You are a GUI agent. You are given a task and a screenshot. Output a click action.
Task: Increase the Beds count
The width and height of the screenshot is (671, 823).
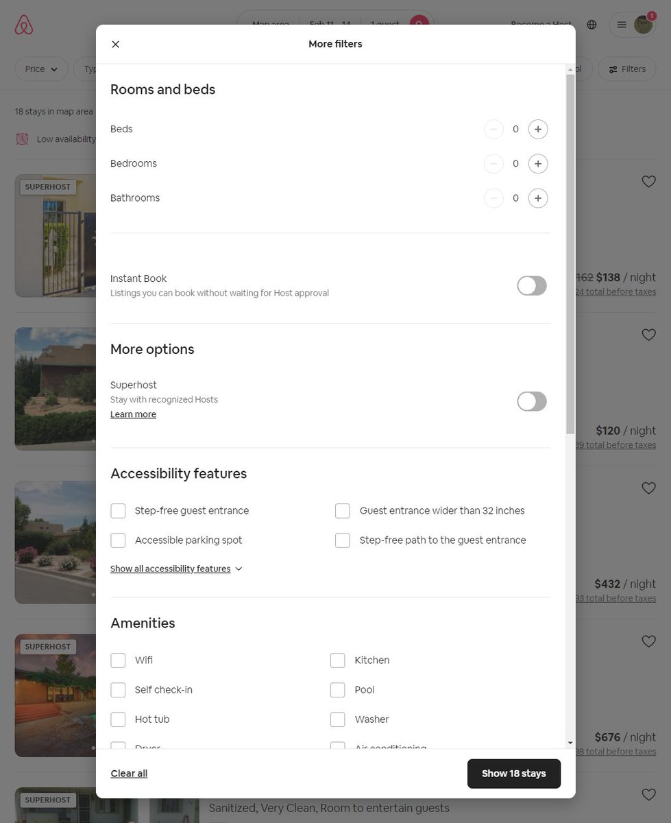pyautogui.click(x=538, y=130)
